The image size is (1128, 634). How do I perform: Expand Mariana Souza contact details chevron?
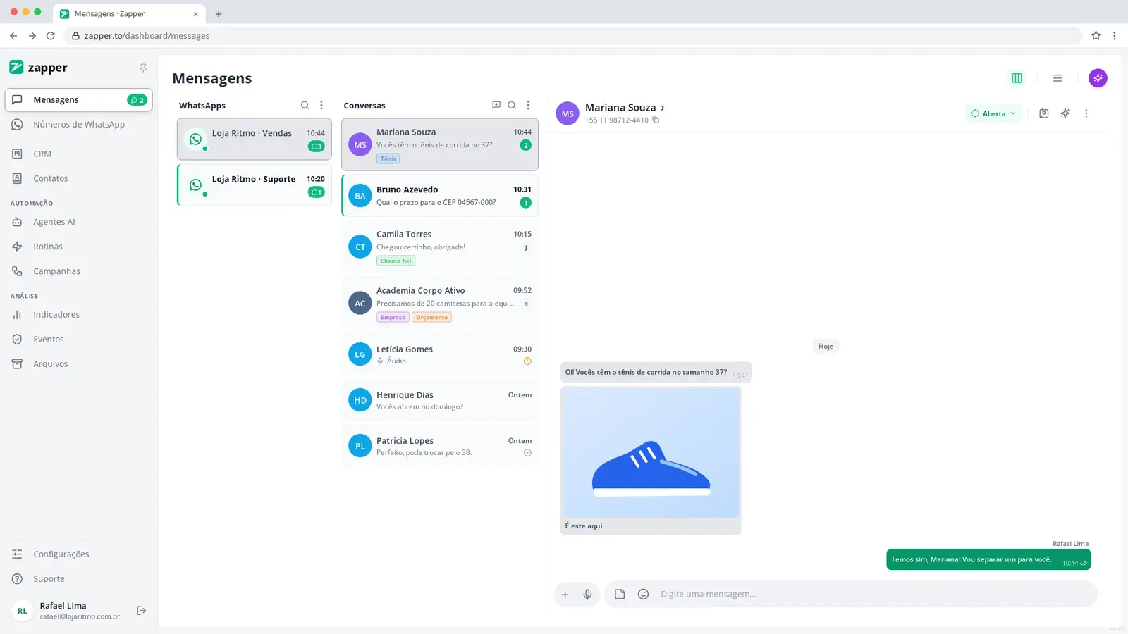coord(663,108)
